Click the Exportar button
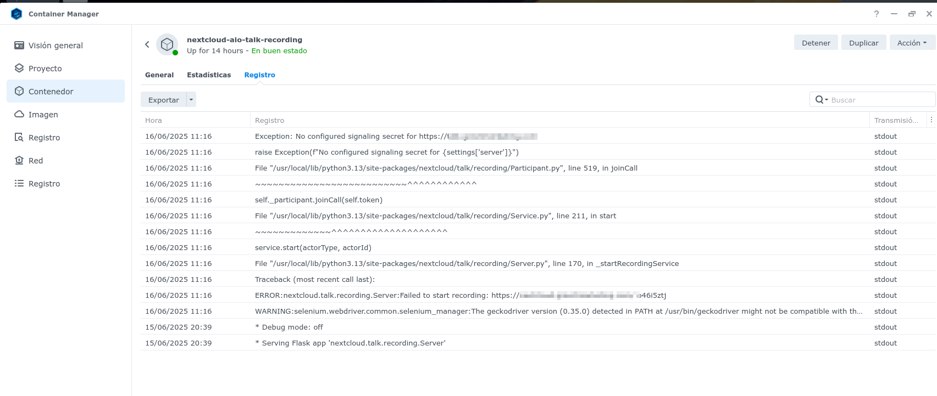The image size is (937, 396). [x=164, y=100]
